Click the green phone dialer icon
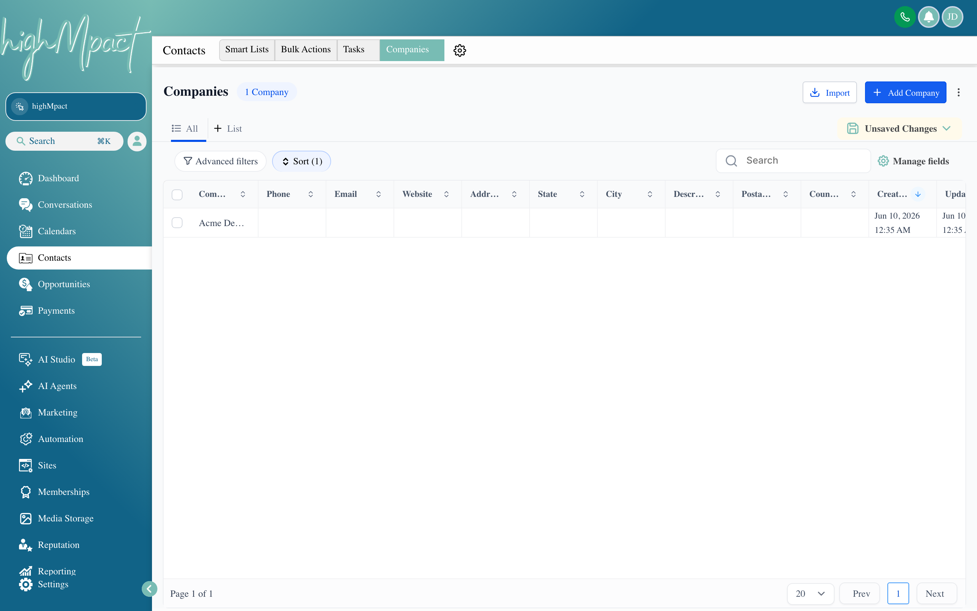Image resolution: width=977 pixels, height=611 pixels. (x=905, y=17)
